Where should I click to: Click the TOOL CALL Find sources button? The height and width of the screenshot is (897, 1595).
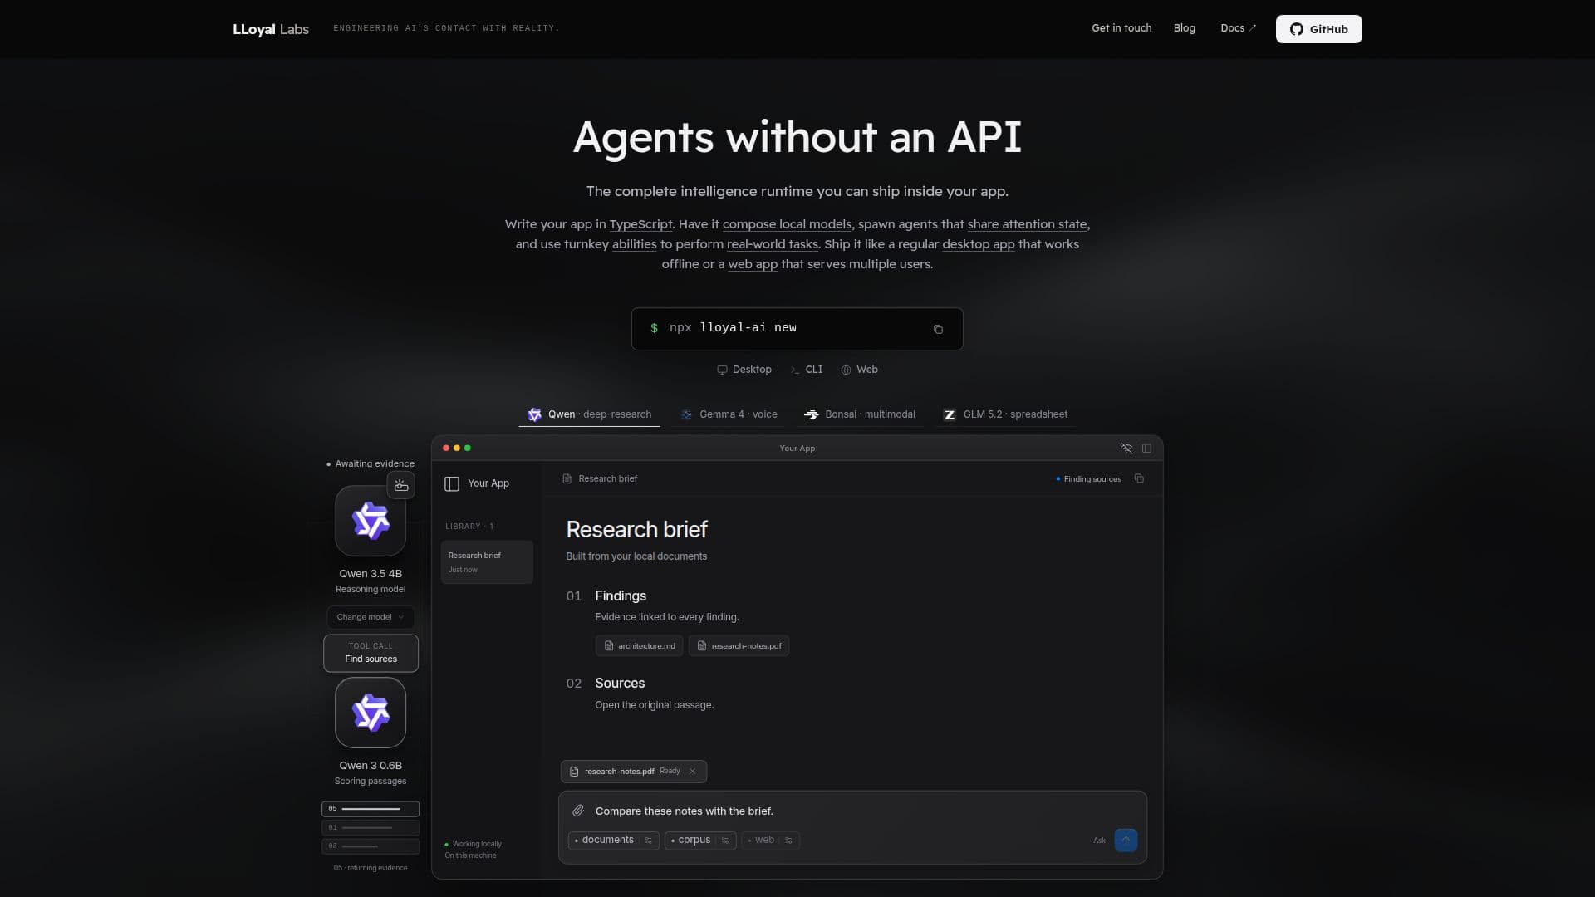click(371, 653)
